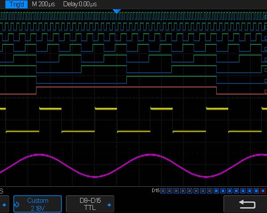Select the red digital channel label on right edge
Viewport: 267px width, 213px height.
point(265,91)
